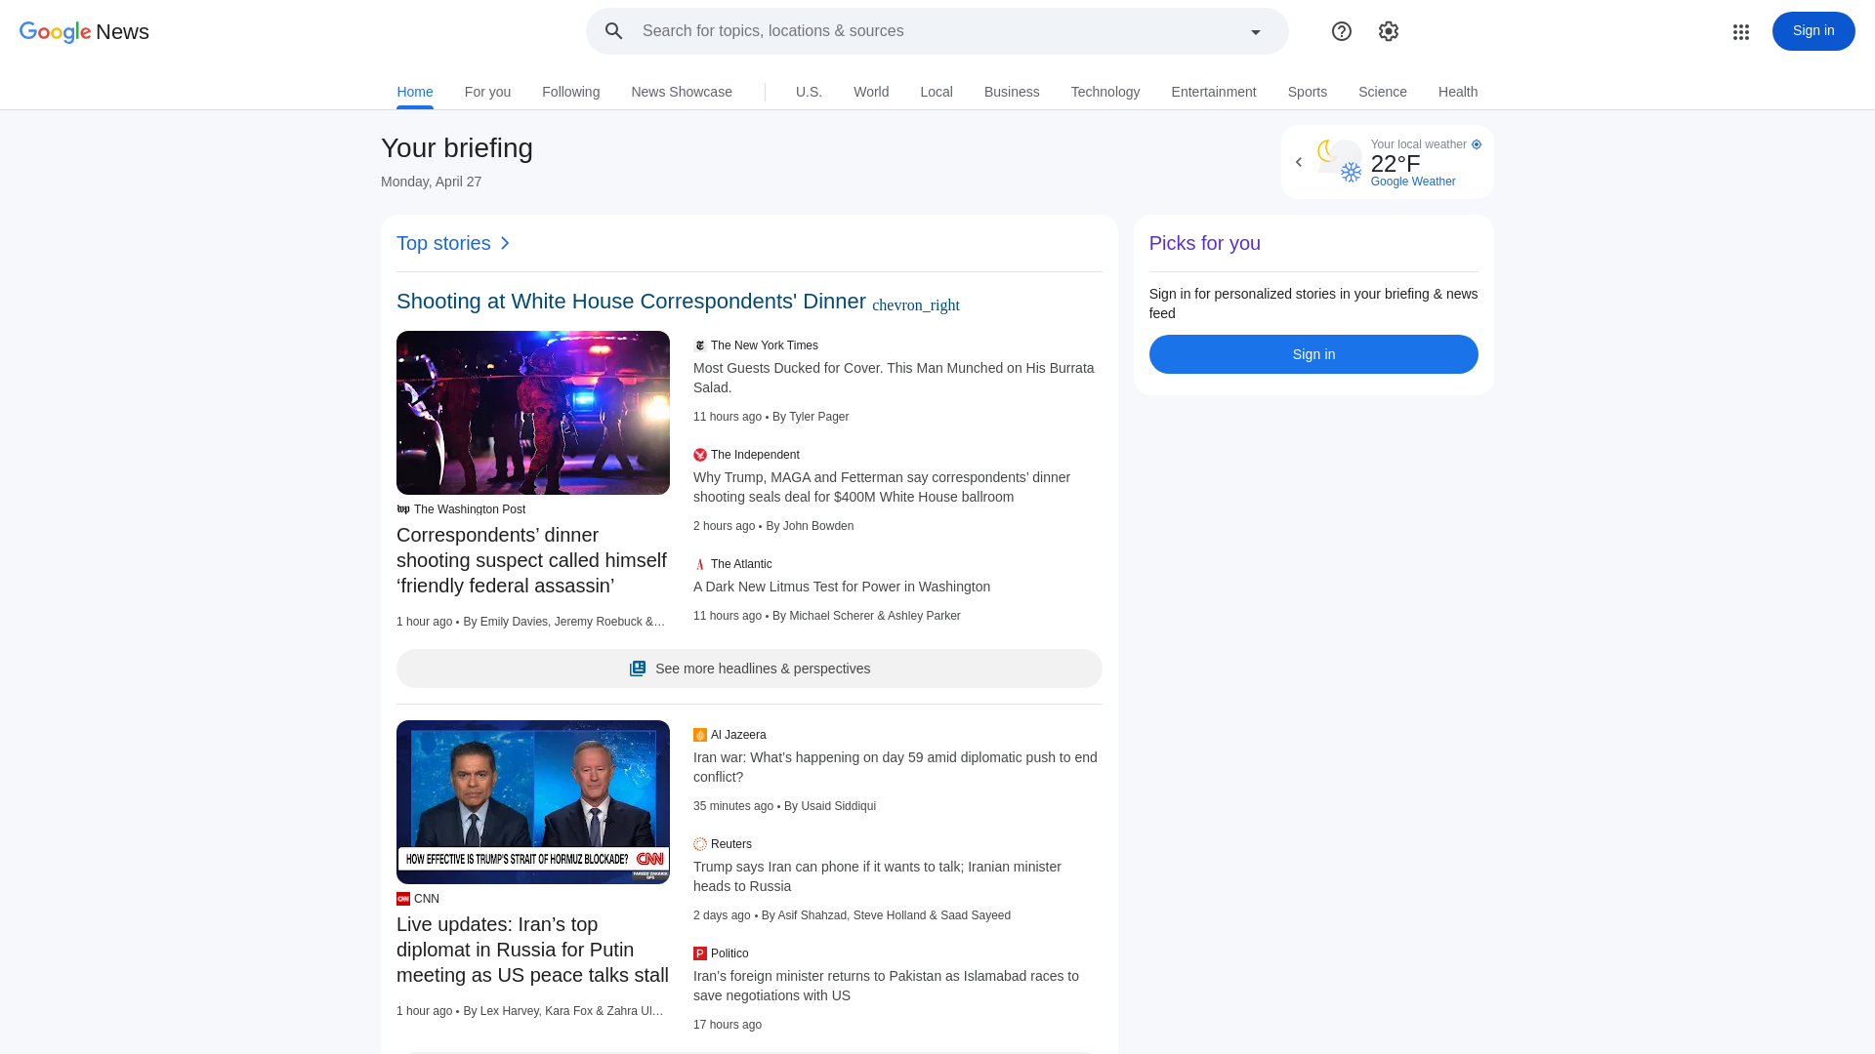1875x1054 pixels.
Task: Open the Google Weather link
Action: 1412,182
